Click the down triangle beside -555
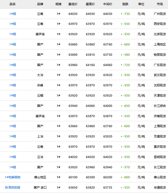The image size is (168, 194). (x=122, y=188)
